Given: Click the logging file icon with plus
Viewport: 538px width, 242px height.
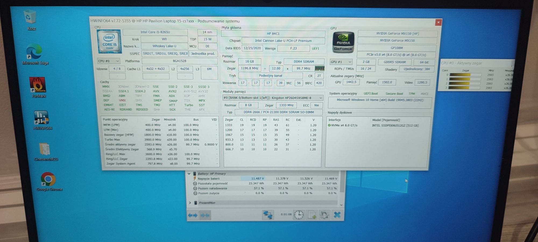Looking at the screenshot, I should pyautogui.click(x=312, y=215).
